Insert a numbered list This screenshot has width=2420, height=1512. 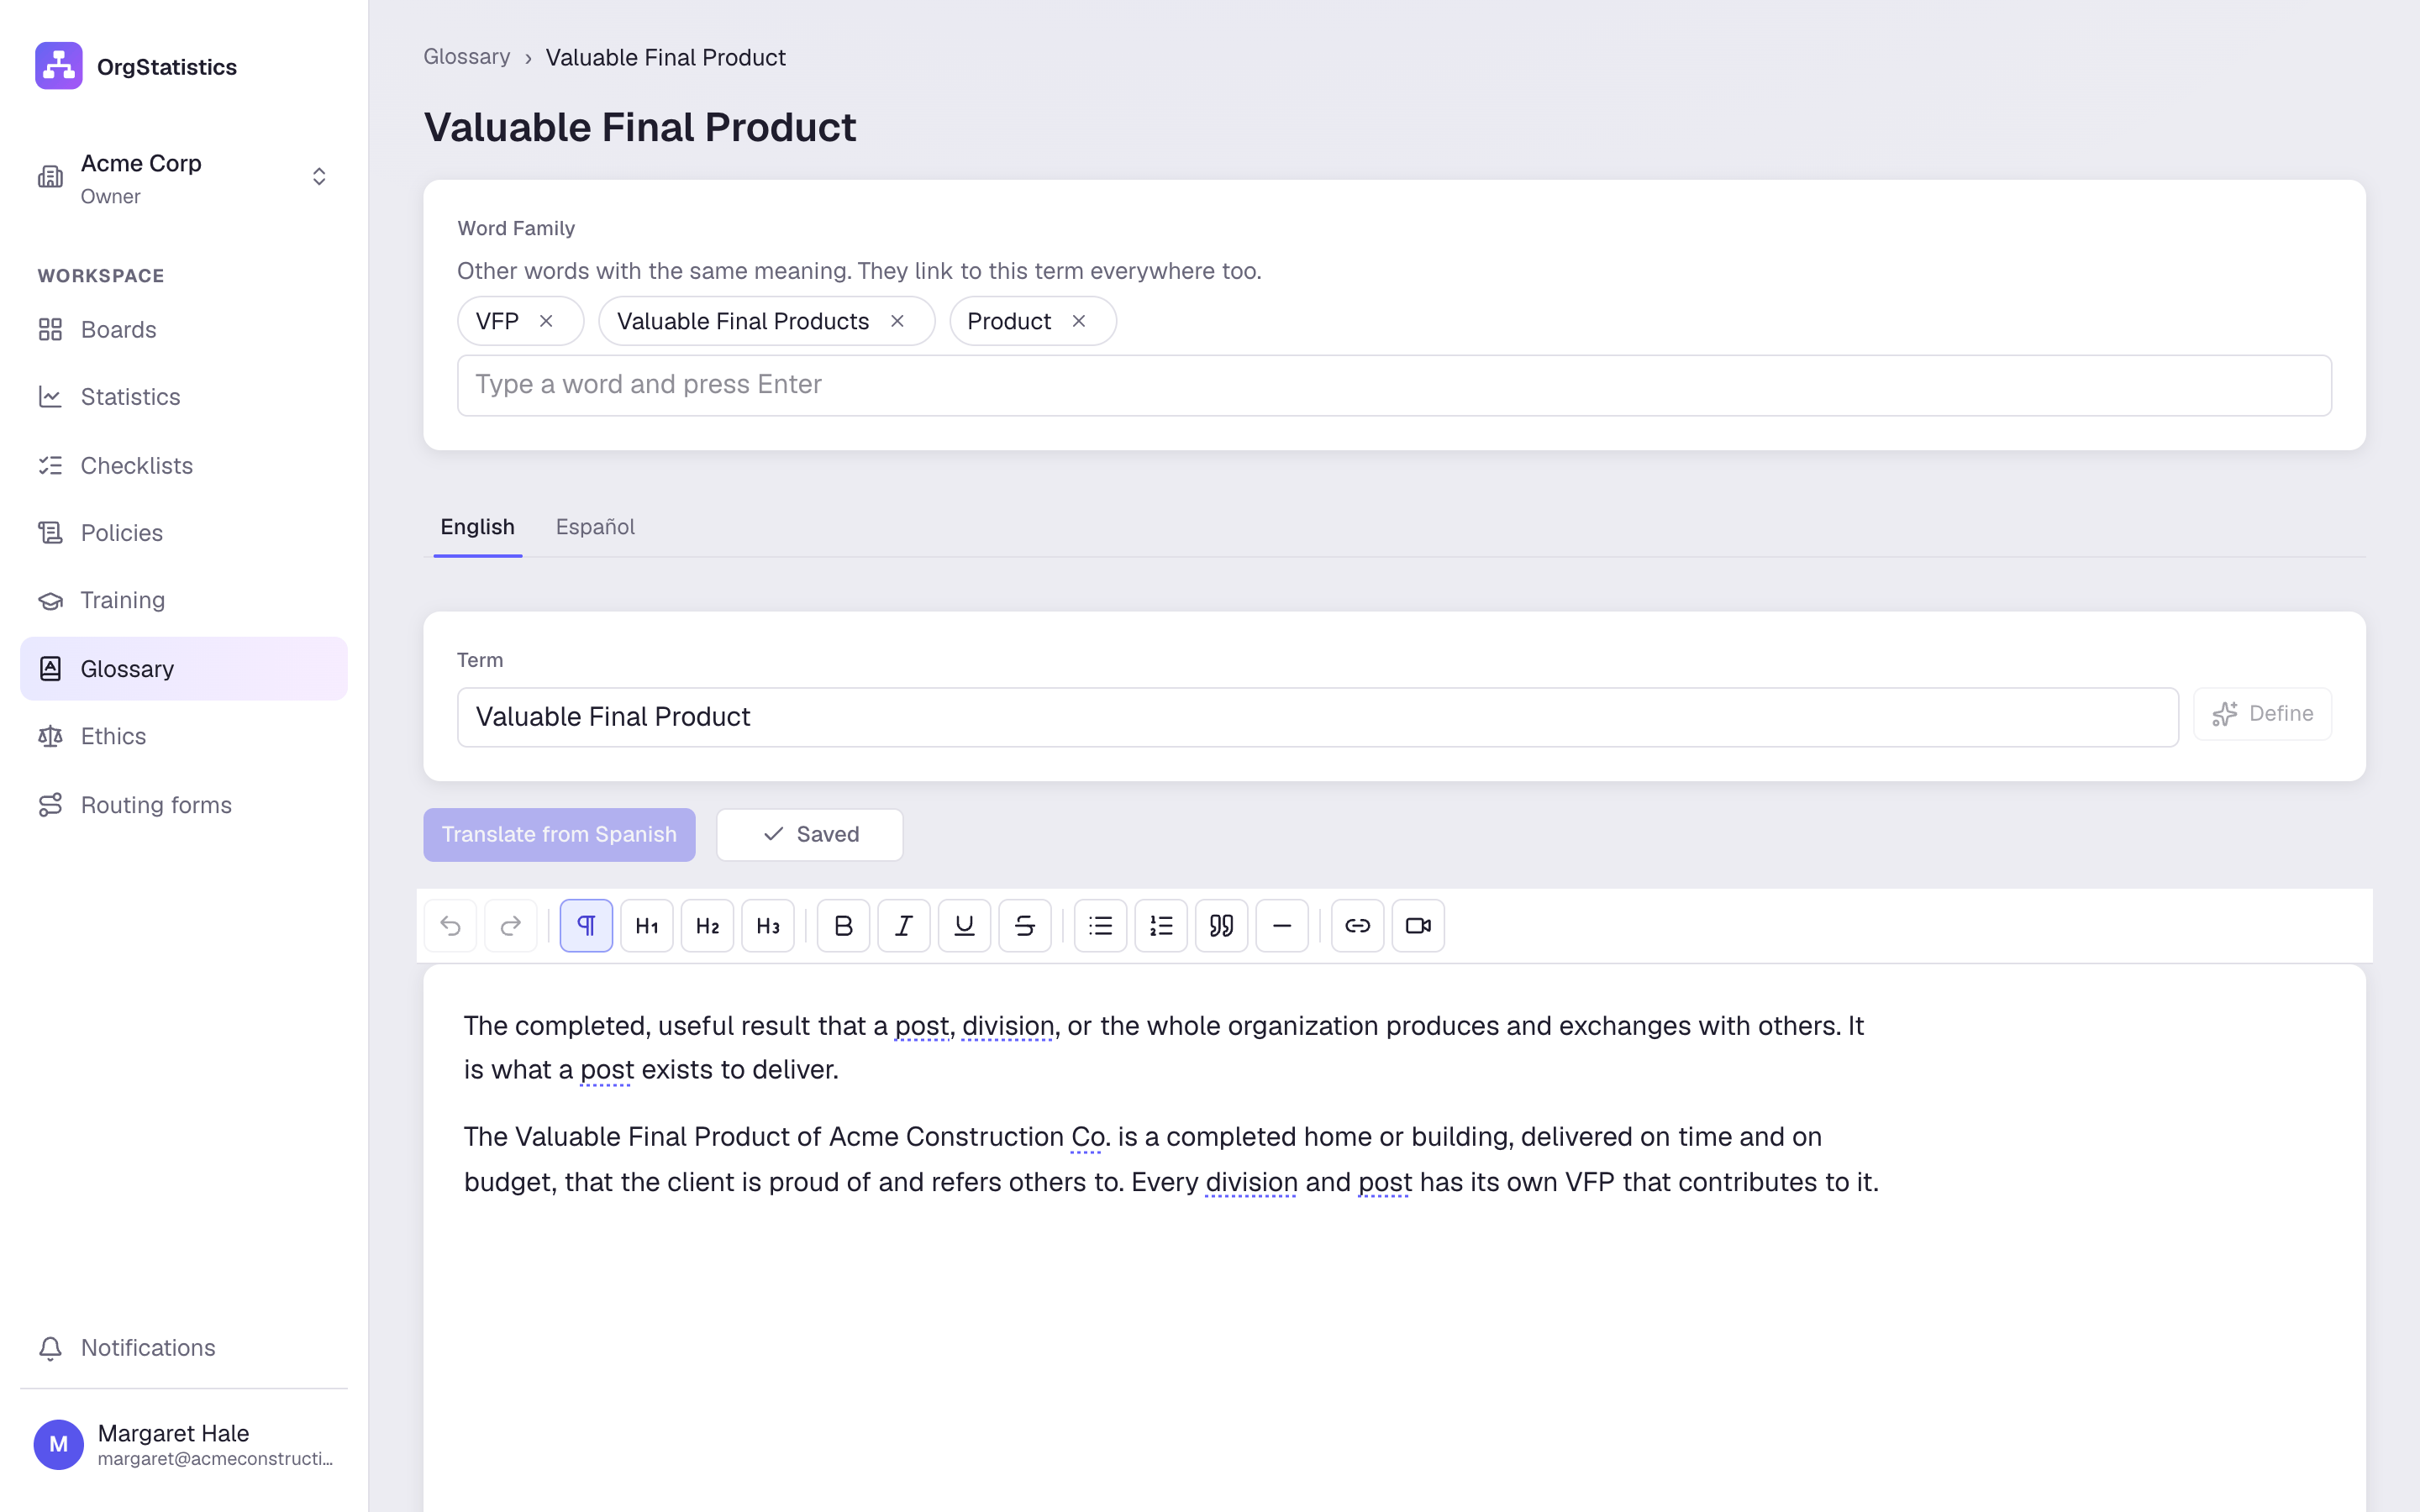pyautogui.click(x=1161, y=925)
